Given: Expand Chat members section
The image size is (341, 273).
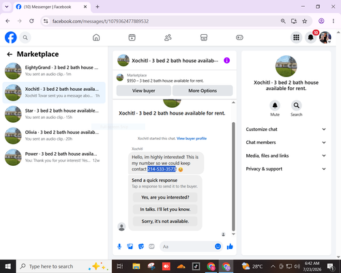Looking at the screenshot, I should (x=286, y=143).
